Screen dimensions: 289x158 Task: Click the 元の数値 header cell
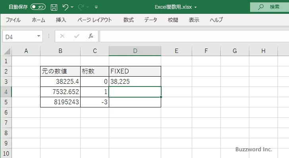60,71
